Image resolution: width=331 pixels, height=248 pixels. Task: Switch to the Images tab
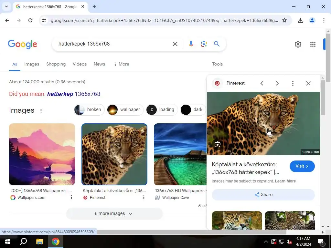(32, 64)
